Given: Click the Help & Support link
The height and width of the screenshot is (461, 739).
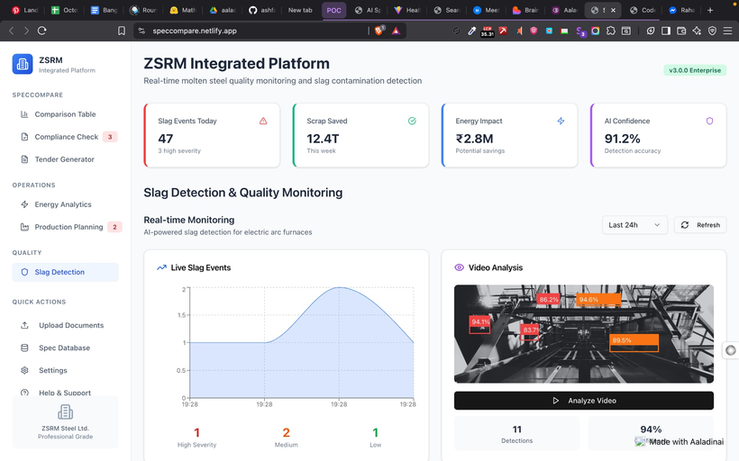Looking at the screenshot, I should 65,393.
